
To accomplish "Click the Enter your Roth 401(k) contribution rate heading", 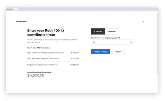I will [46, 33].
